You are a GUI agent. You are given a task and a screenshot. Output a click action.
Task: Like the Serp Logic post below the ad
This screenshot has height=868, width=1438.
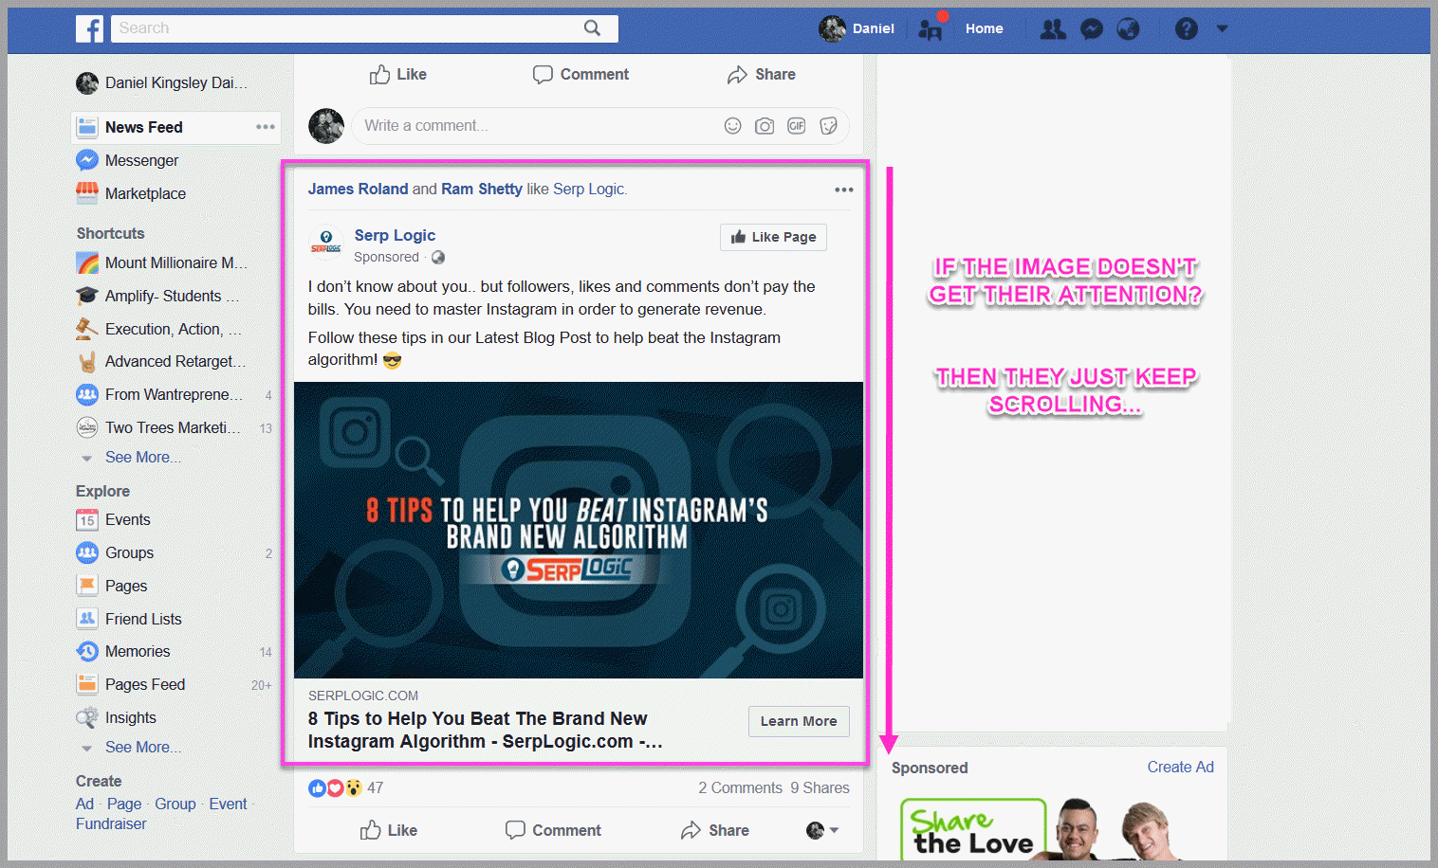389,830
